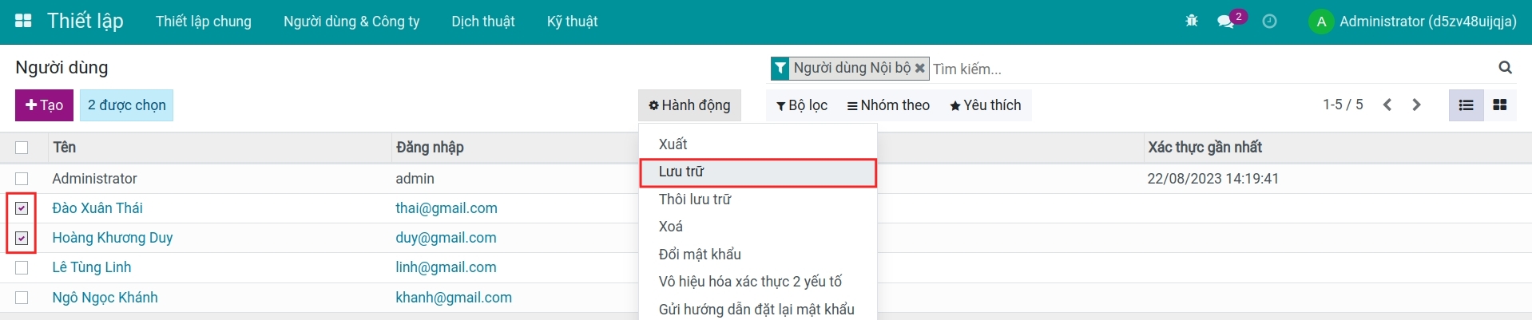Select Xuất from the action menu
The width and height of the screenshot is (1532, 320).
pyautogui.click(x=758, y=144)
